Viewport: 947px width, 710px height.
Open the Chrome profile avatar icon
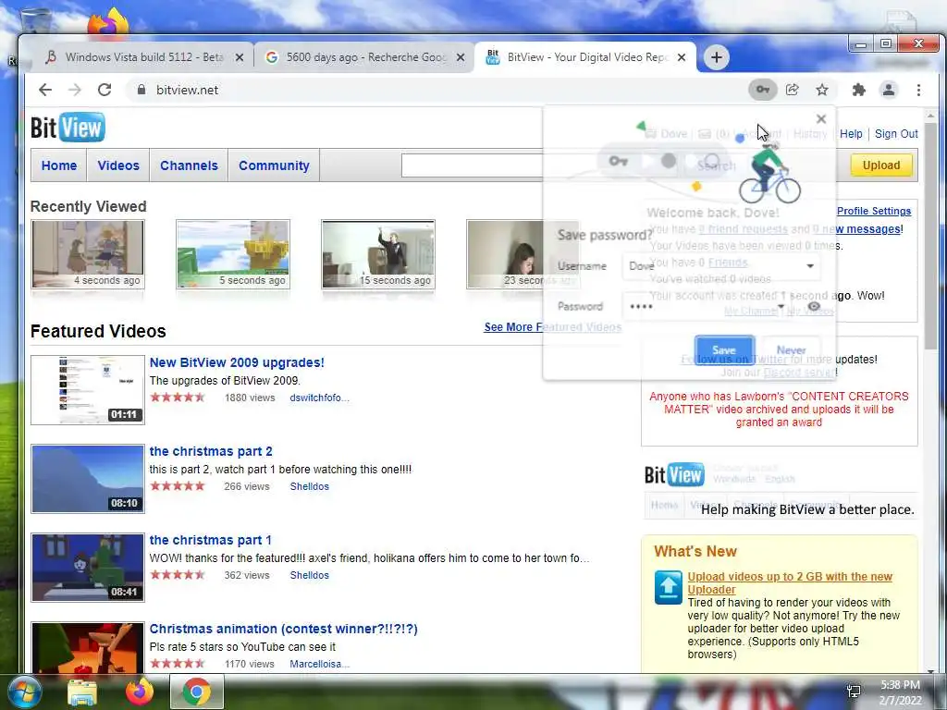click(889, 90)
